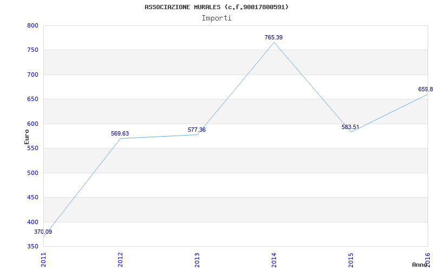Select the 370.09 data label
The height and width of the screenshot is (270, 433).
43,232
